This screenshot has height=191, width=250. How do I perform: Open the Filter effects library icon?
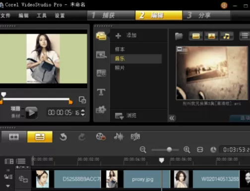coord(101,110)
